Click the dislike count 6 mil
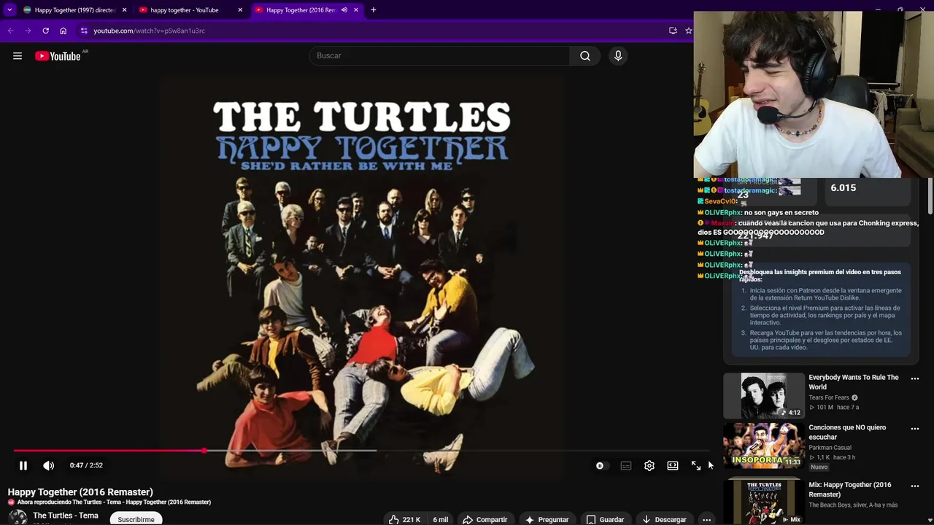The width and height of the screenshot is (934, 525). (x=440, y=519)
